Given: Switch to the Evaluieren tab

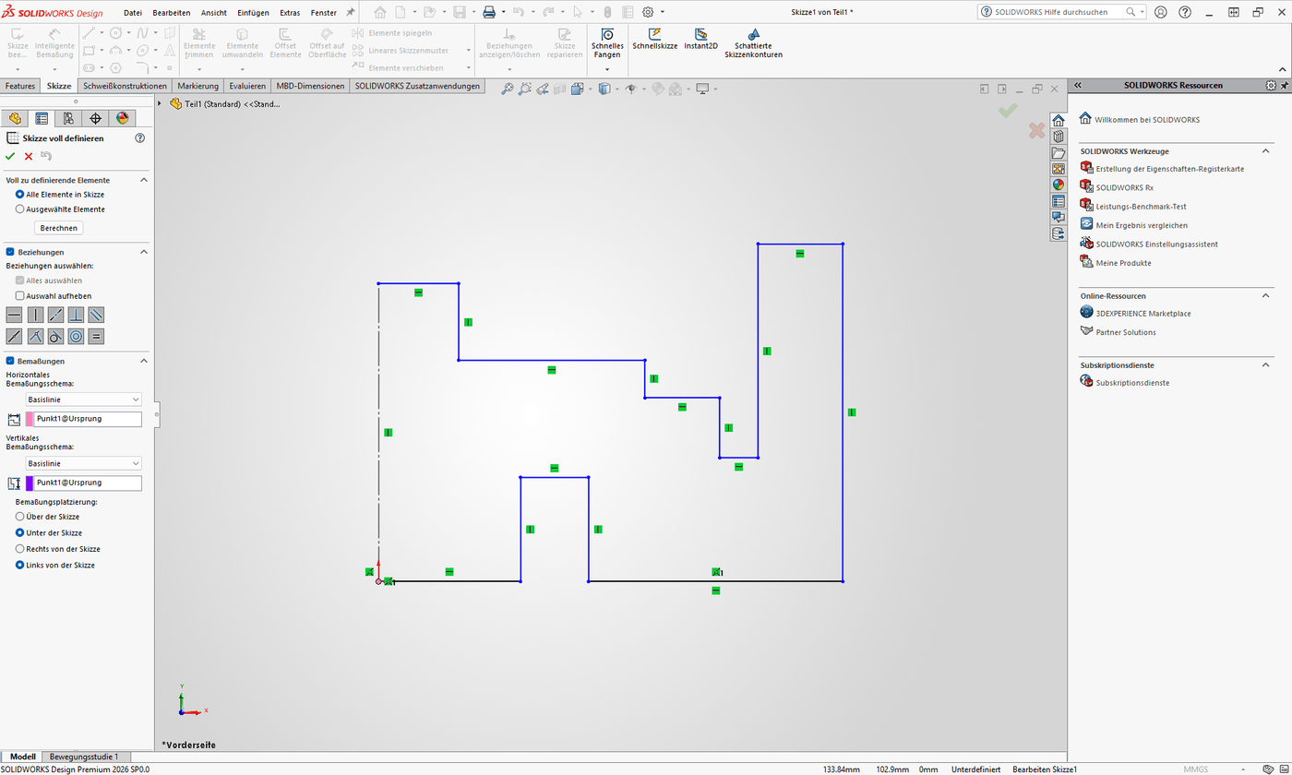Looking at the screenshot, I should 246,86.
